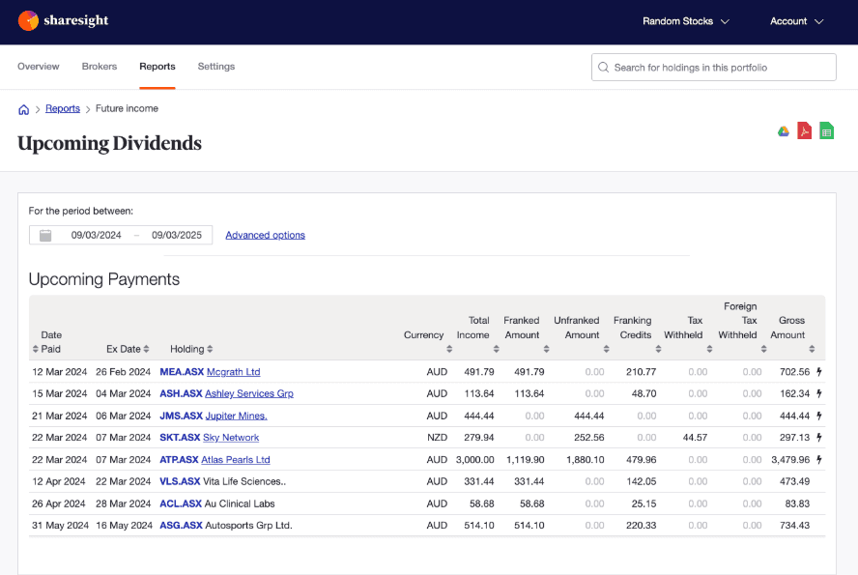
Task: Sort by Currency column
Action: coord(449,349)
